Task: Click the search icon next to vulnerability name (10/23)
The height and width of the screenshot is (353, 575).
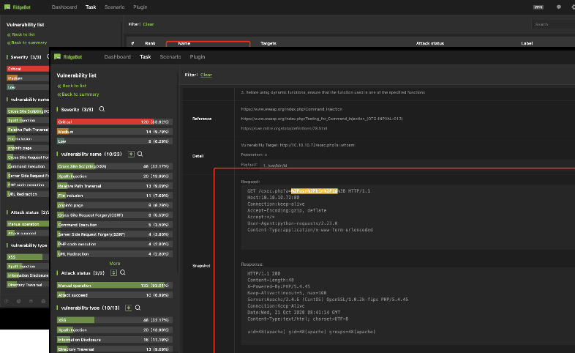Action: click(140, 155)
